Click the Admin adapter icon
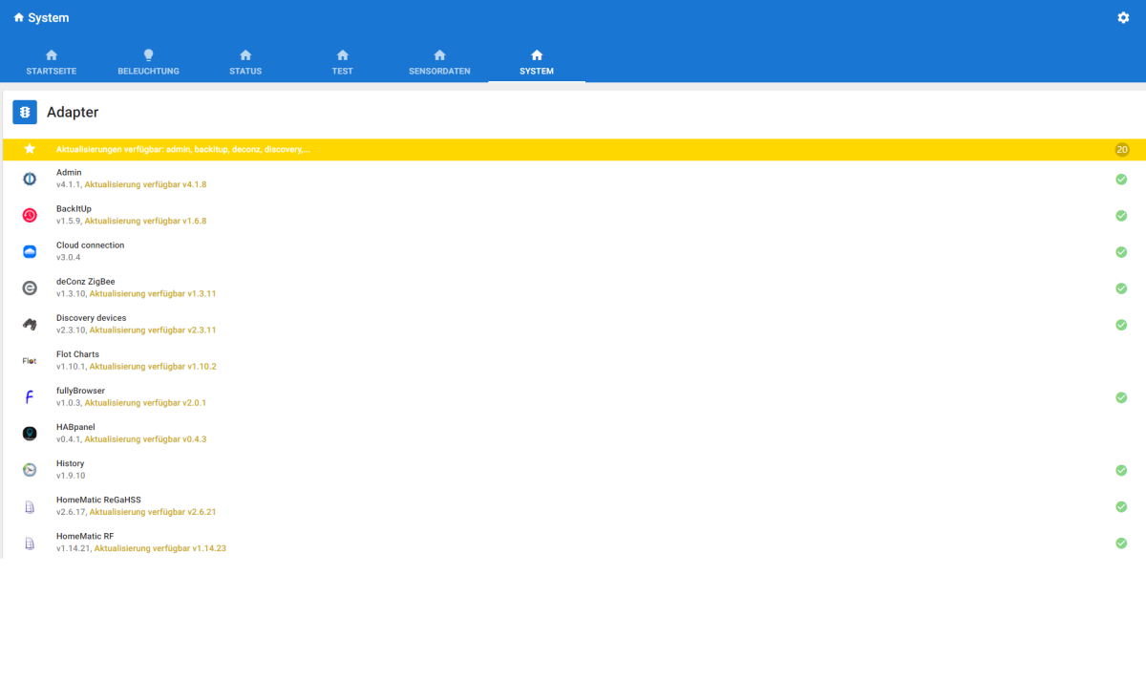 (x=30, y=179)
